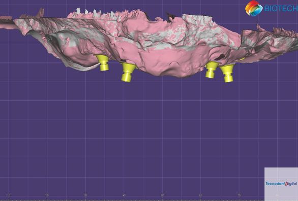Click the BIOTECH text label
298x201 pixels.
coord(281,9)
